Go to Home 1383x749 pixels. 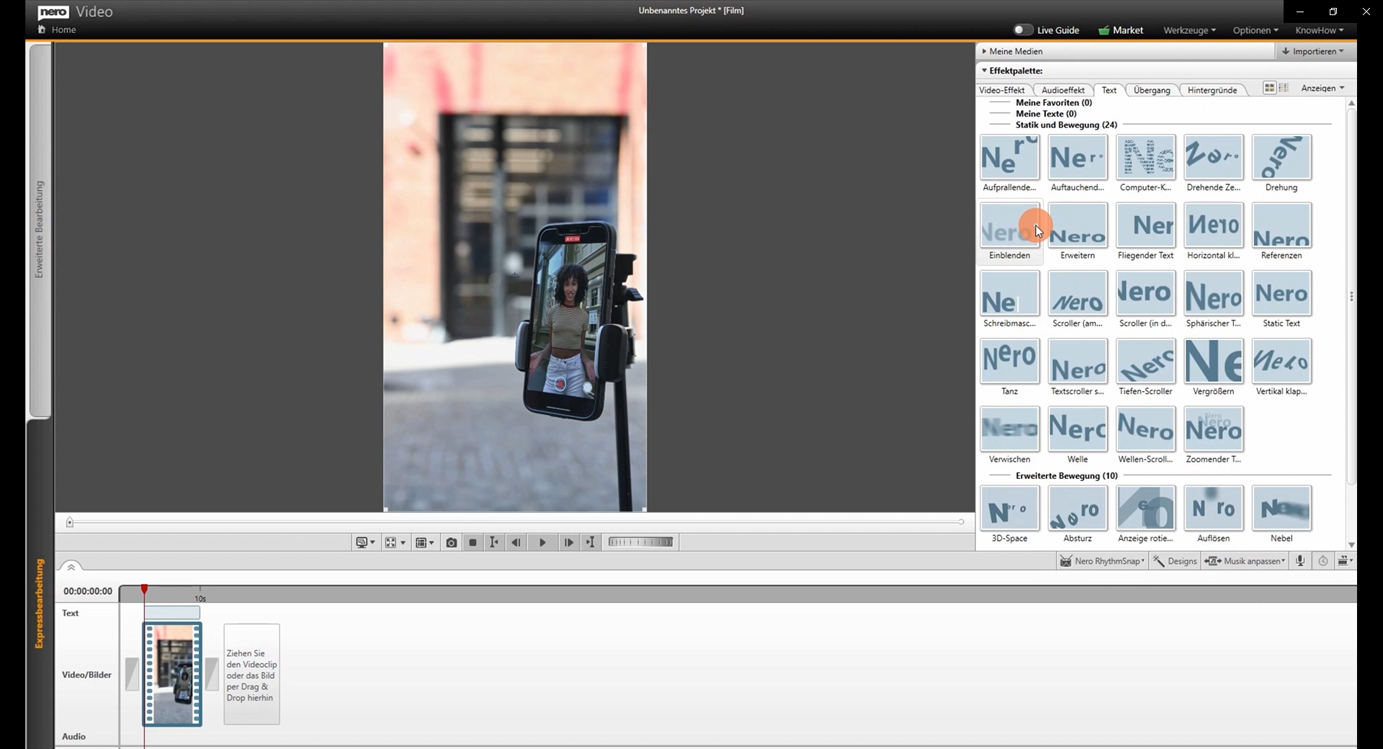pos(57,30)
